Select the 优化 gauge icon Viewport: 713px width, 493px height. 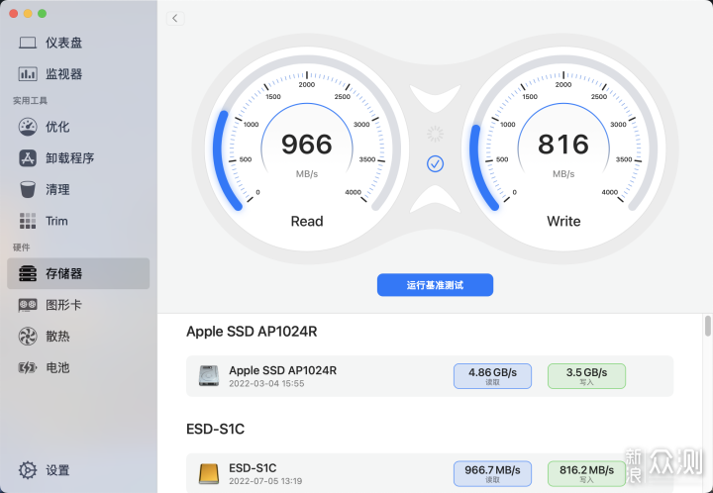[x=28, y=127]
